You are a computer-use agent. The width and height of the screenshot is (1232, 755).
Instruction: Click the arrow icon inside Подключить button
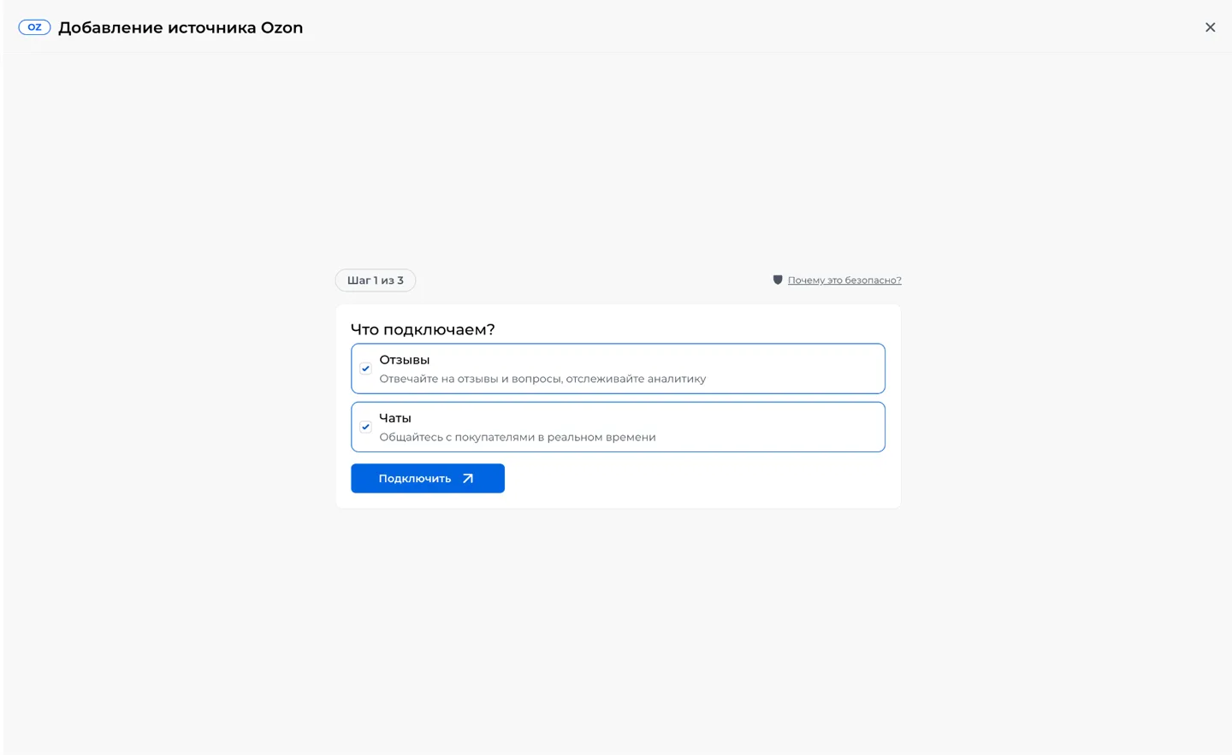(468, 479)
